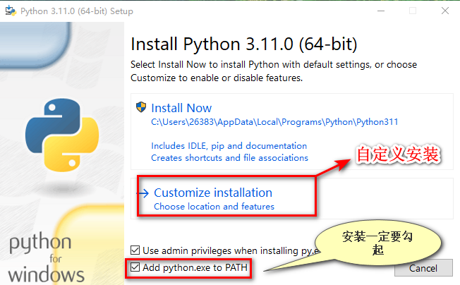This screenshot has width=460, height=285.
Task: Click the 'Install Python 3.11.0 (64-bit)' heading
Action: pyautogui.click(x=244, y=44)
